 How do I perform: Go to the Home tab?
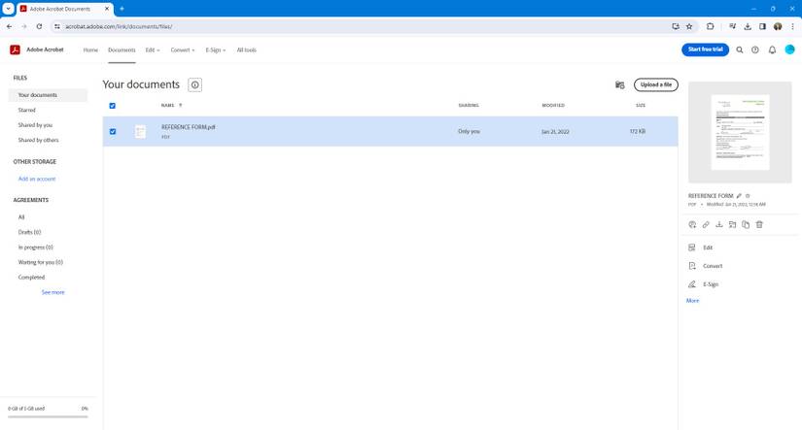coord(90,50)
